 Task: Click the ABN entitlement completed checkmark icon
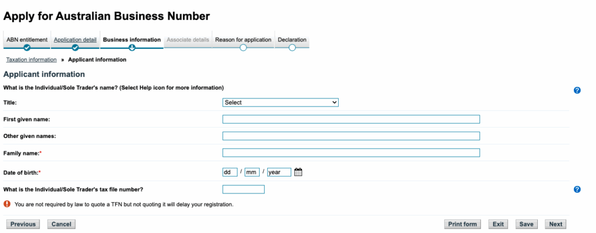click(27, 48)
